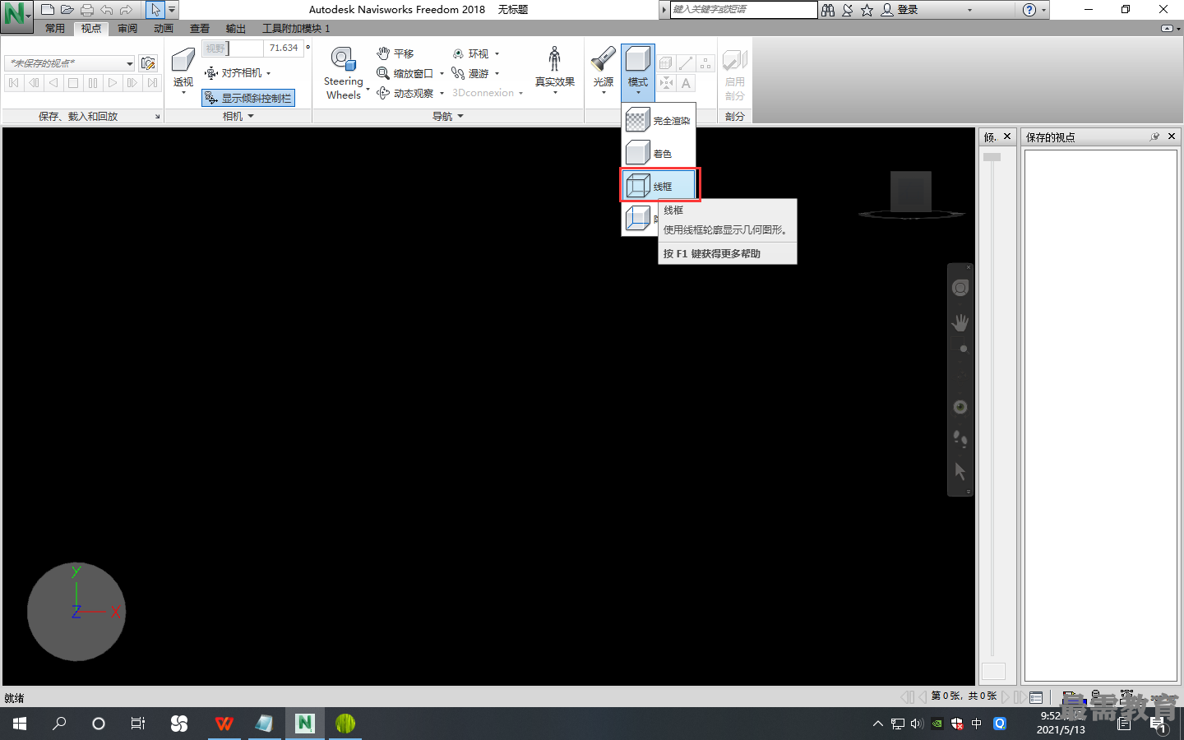This screenshot has height=740, width=1184.
Task: Click the reverse play playback button
Action: click(53, 83)
